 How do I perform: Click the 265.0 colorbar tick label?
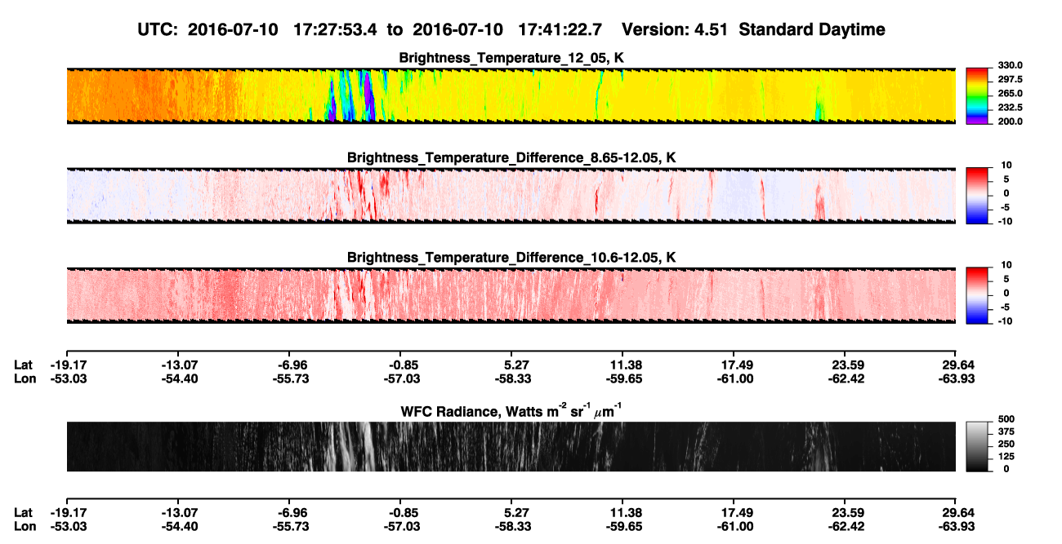[x=1008, y=94]
